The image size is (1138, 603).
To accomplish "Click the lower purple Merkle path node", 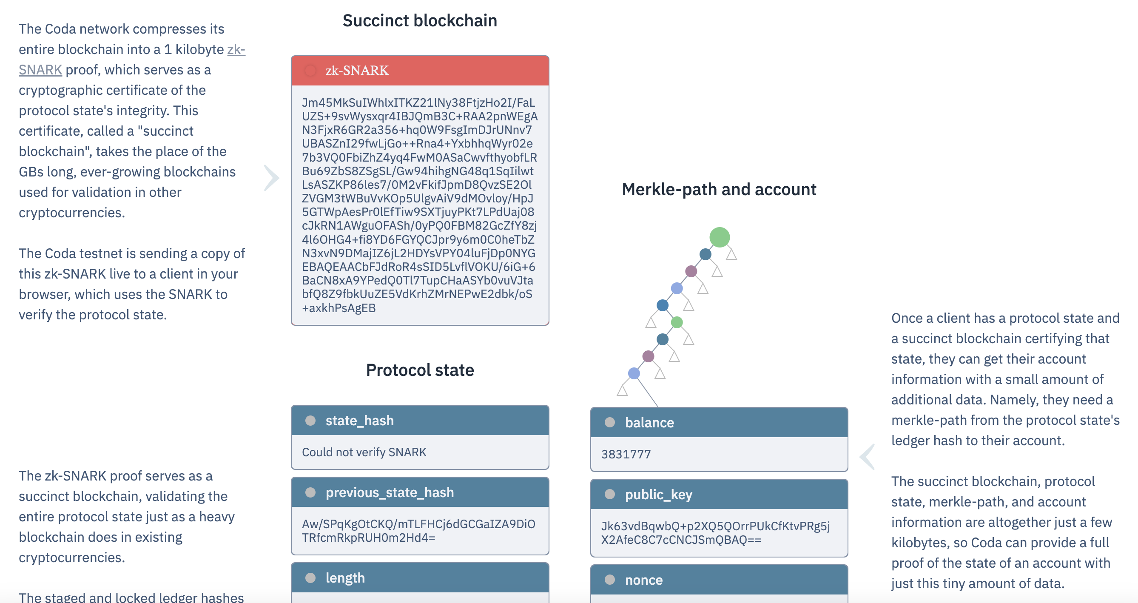I will (x=648, y=356).
